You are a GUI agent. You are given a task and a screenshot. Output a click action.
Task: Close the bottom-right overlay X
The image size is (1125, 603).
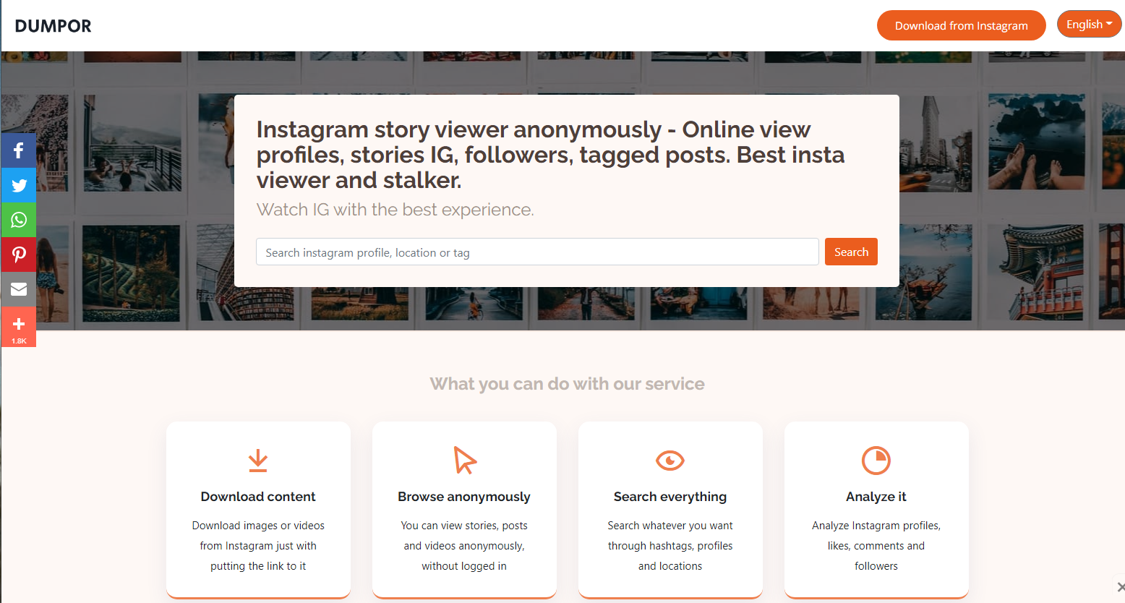[1120, 586]
